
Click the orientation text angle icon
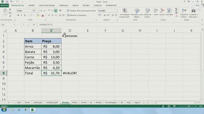click(60, 10)
